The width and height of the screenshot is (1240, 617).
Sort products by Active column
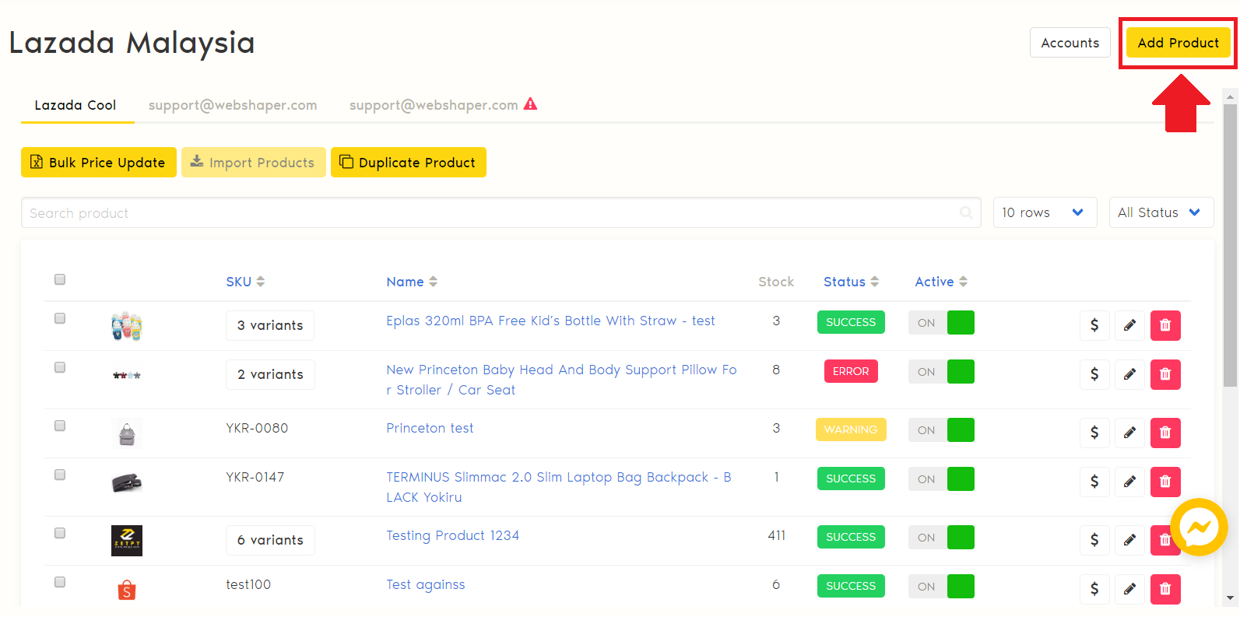[941, 282]
